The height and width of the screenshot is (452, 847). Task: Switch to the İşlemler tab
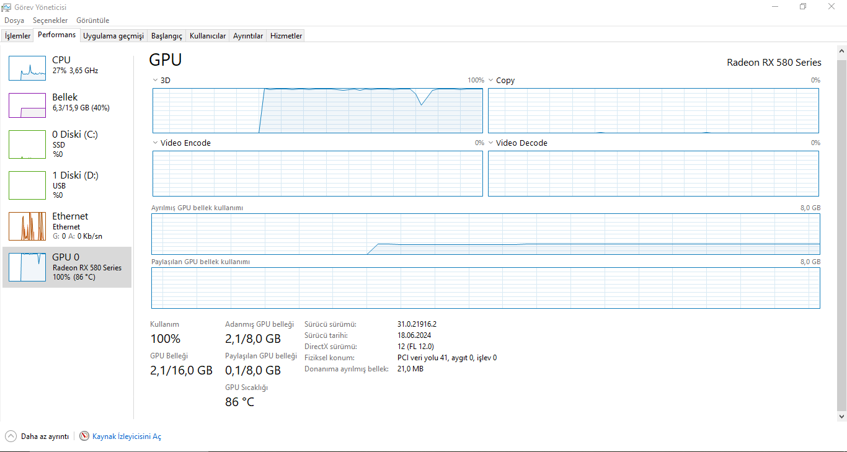17,36
